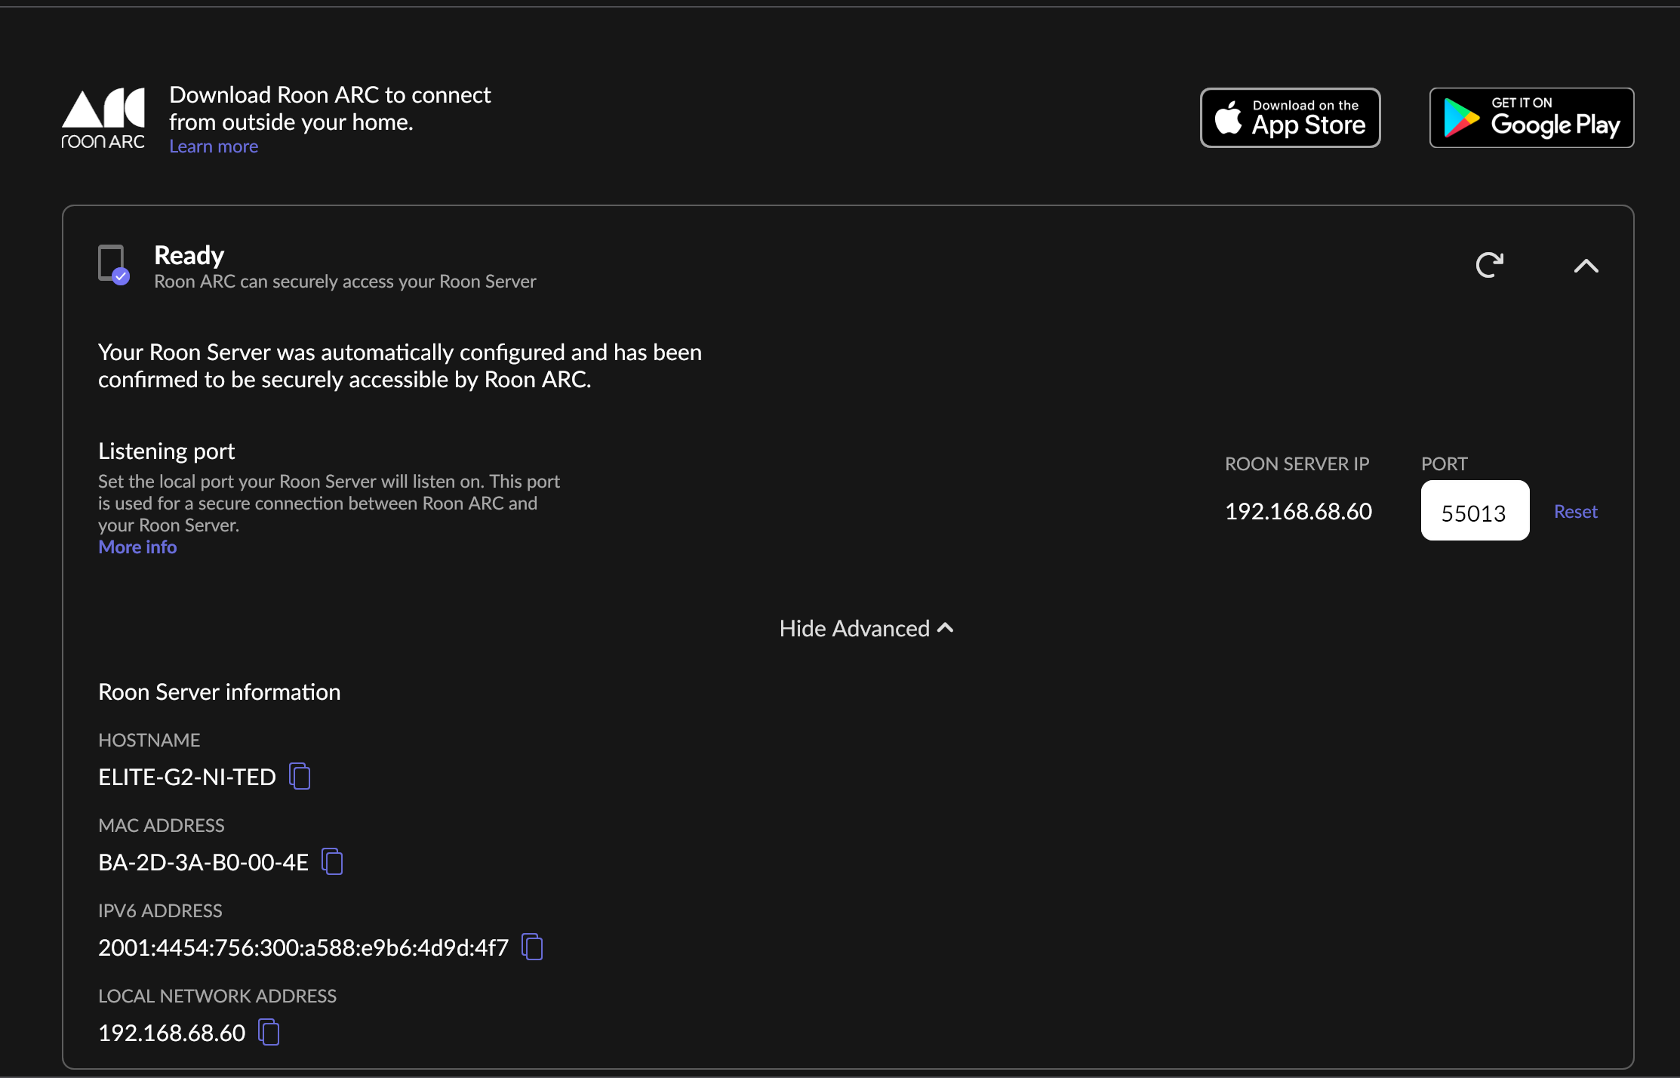Open the Learn more link
Viewport: 1680px width, 1078px height.
tap(214, 146)
